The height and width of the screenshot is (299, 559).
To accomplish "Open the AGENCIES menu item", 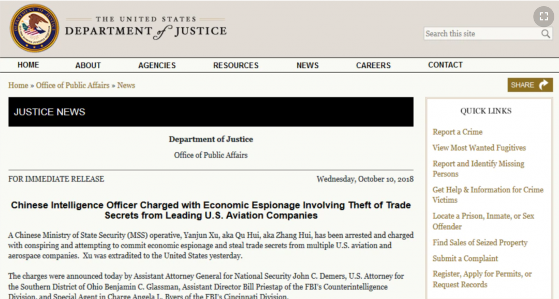I will 157,65.
